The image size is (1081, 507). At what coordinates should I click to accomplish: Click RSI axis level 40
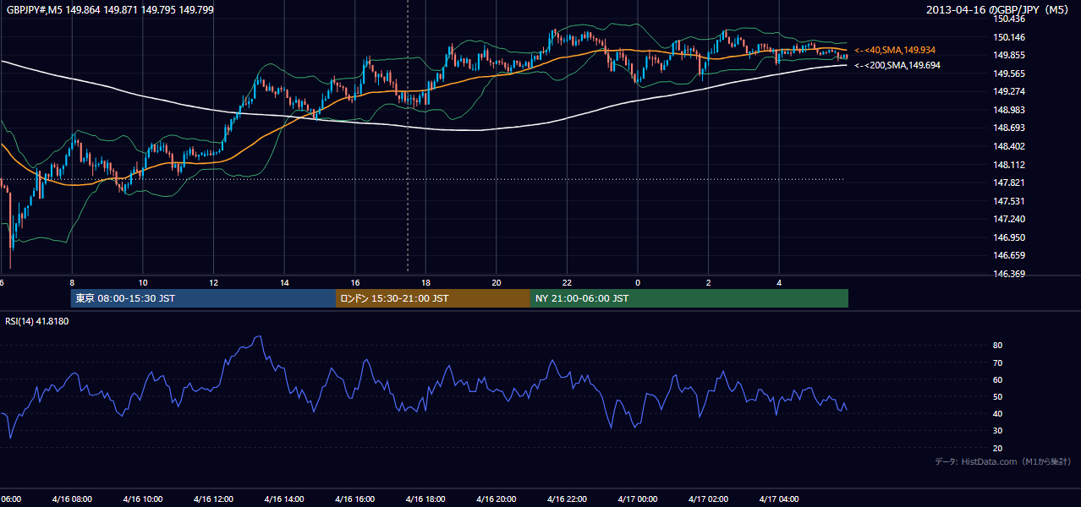point(998,414)
